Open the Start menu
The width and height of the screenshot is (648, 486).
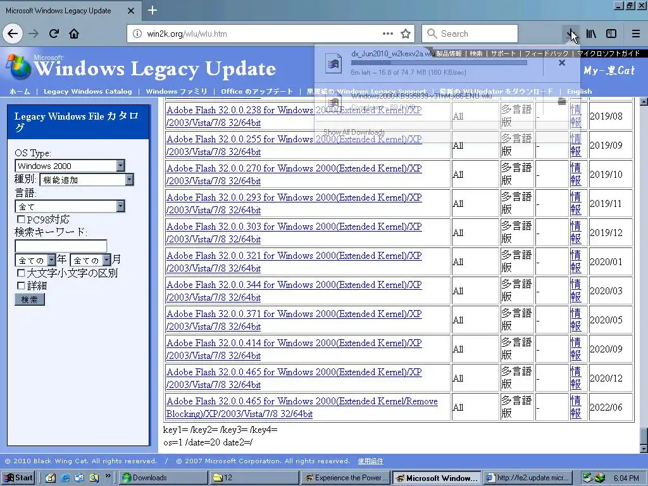[x=18, y=478]
